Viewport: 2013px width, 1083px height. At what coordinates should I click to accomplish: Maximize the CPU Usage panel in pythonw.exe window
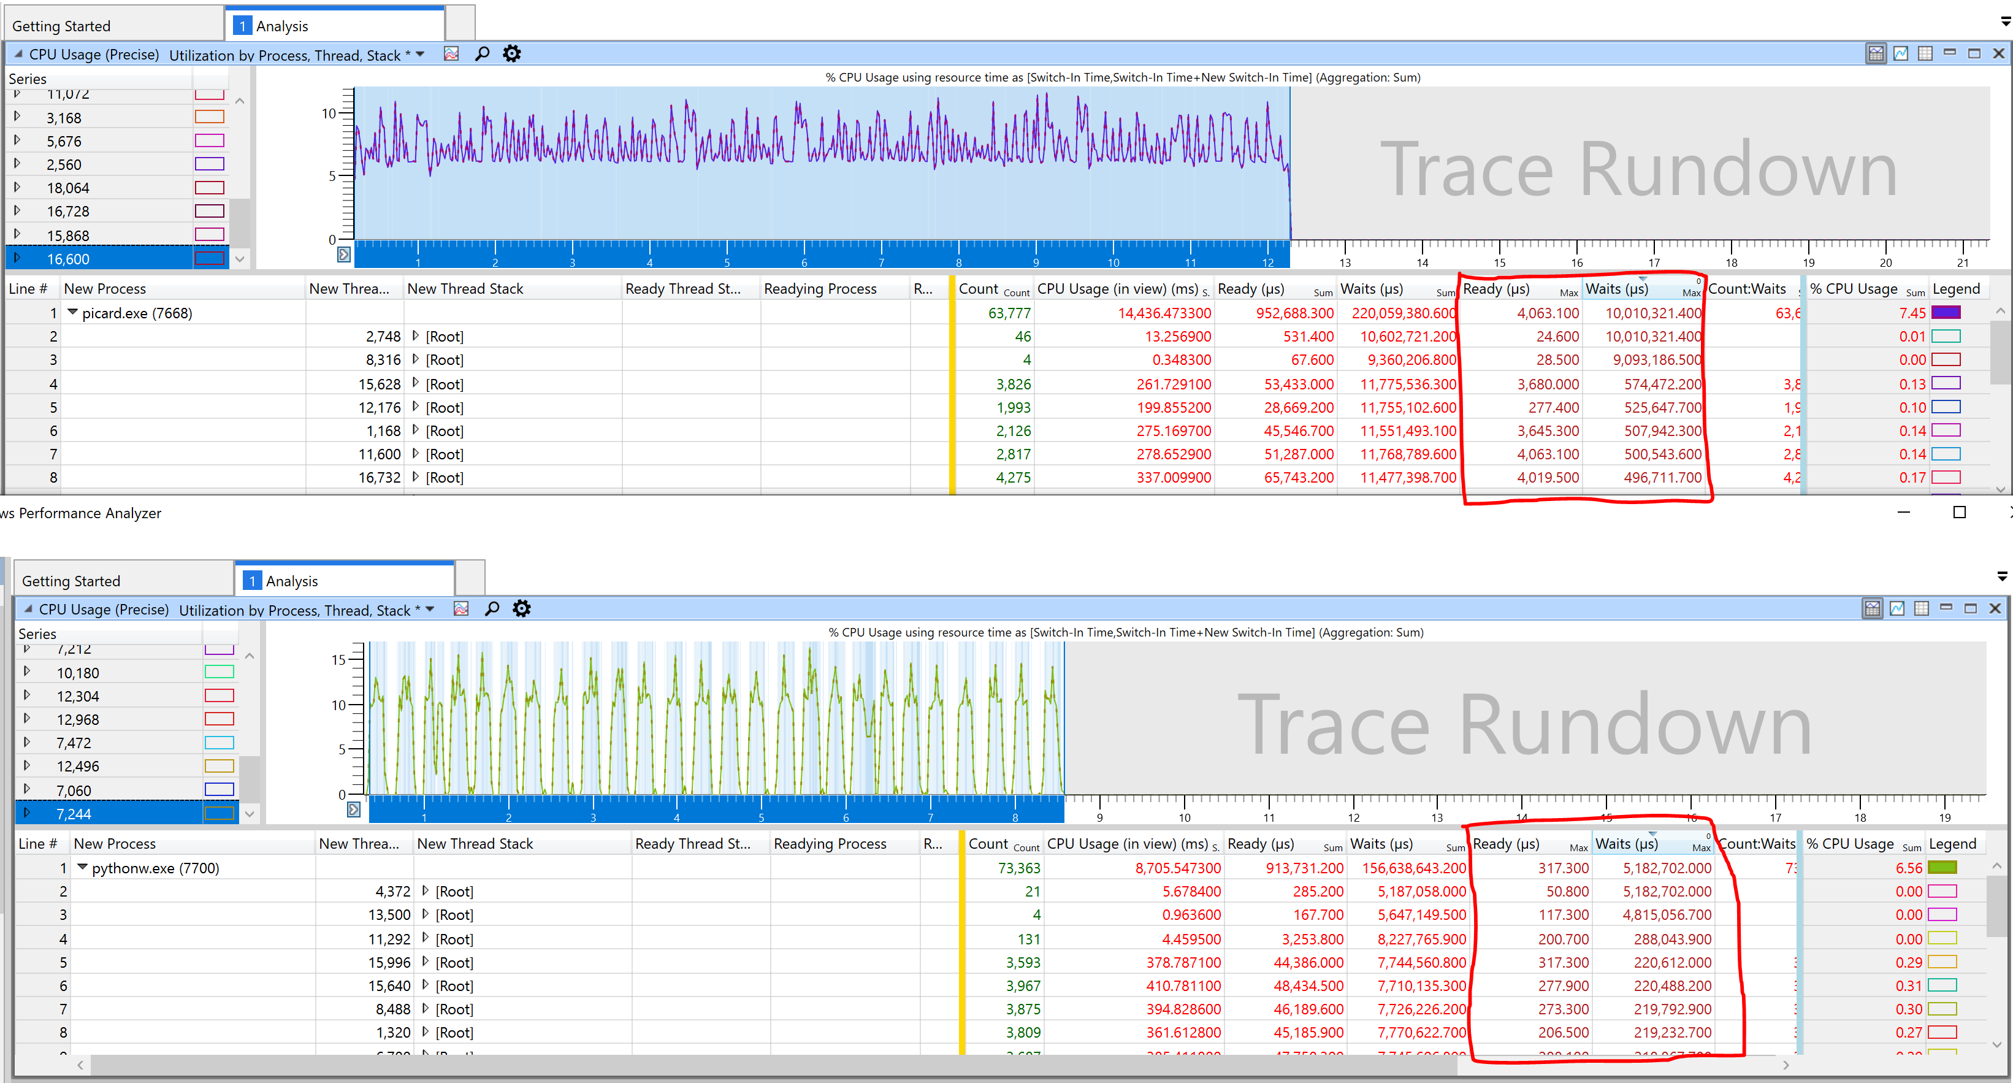pyautogui.click(x=1971, y=608)
